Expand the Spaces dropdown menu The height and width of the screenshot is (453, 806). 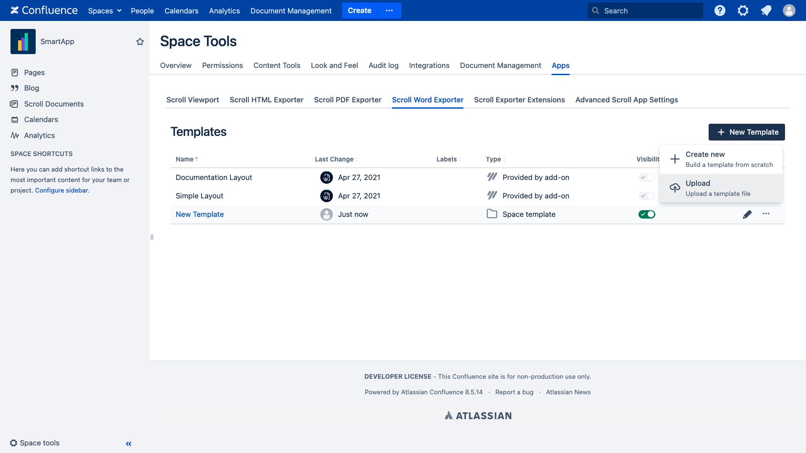coord(105,10)
